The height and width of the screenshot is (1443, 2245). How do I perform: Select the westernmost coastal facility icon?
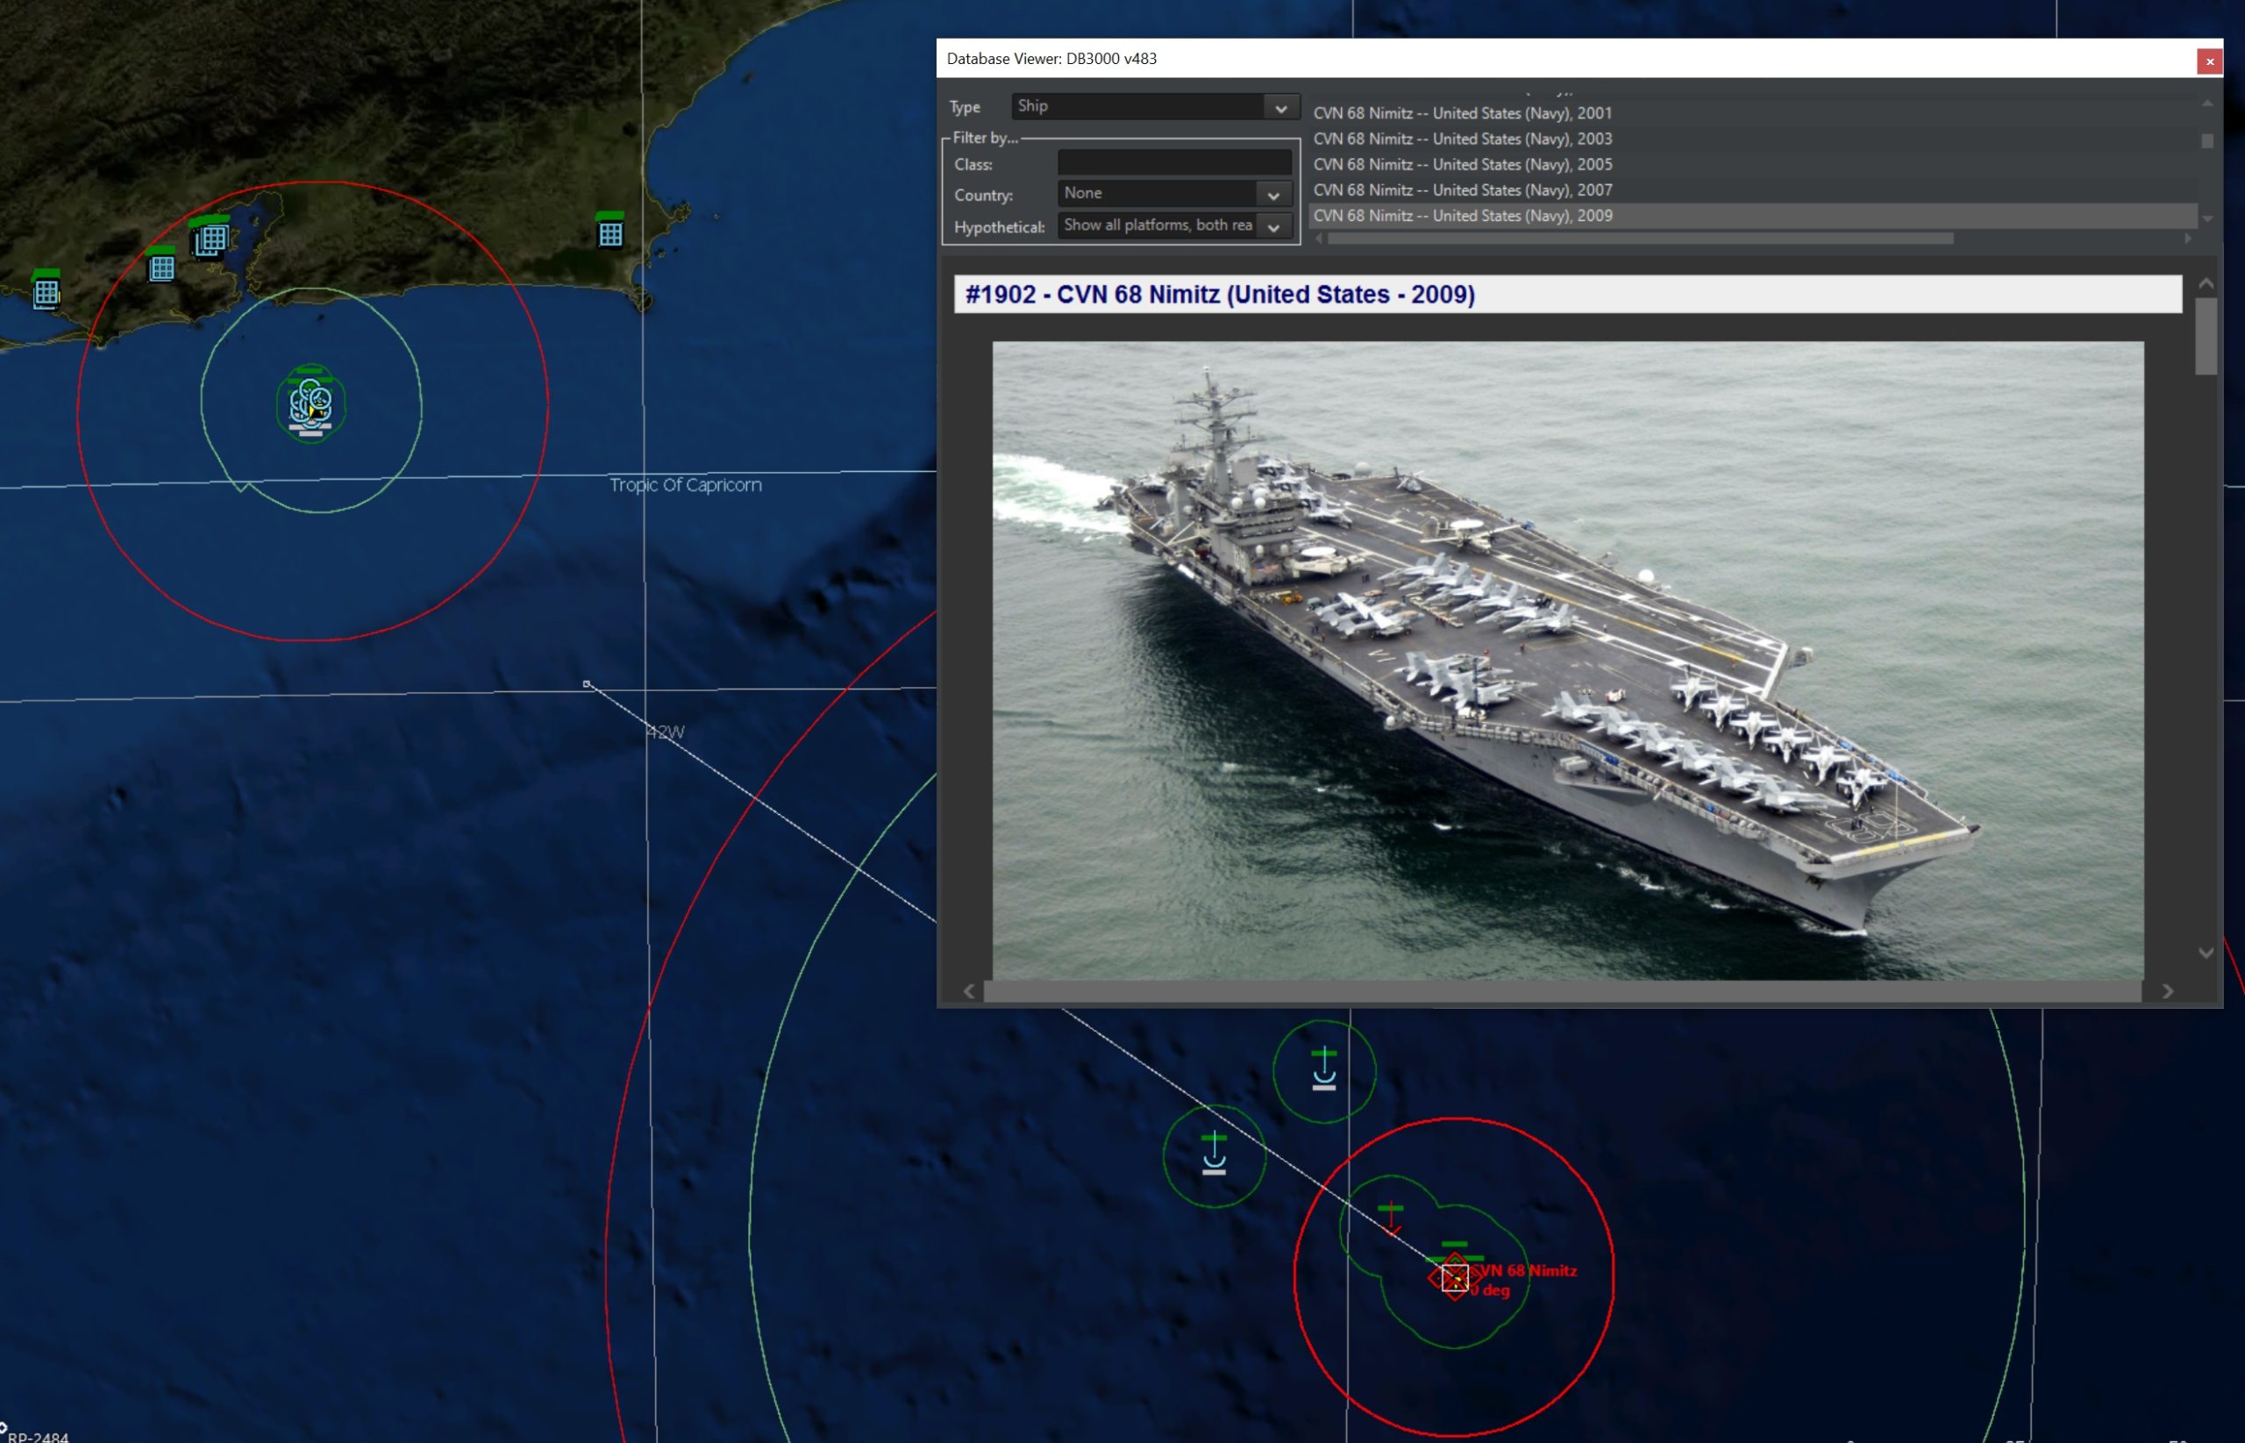click(x=46, y=289)
